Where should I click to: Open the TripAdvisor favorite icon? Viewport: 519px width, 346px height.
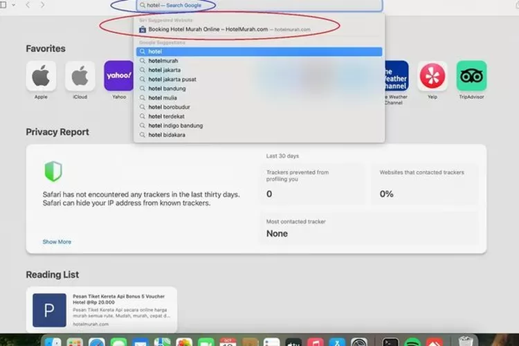click(x=471, y=76)
